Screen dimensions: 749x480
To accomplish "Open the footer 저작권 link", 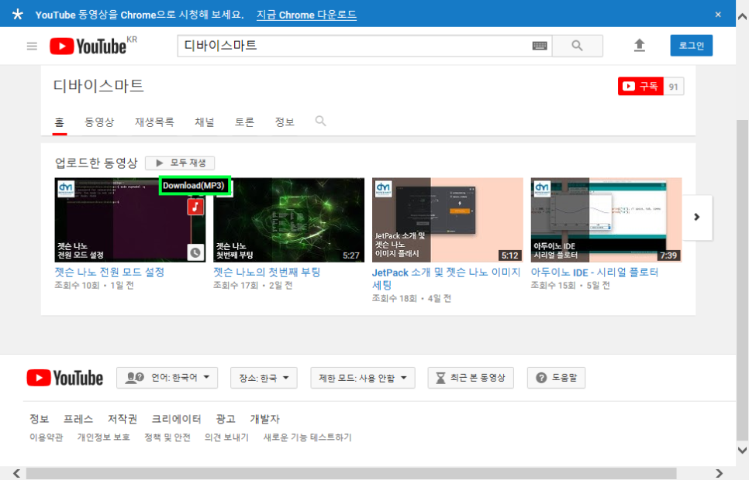I will click(123, 419).
